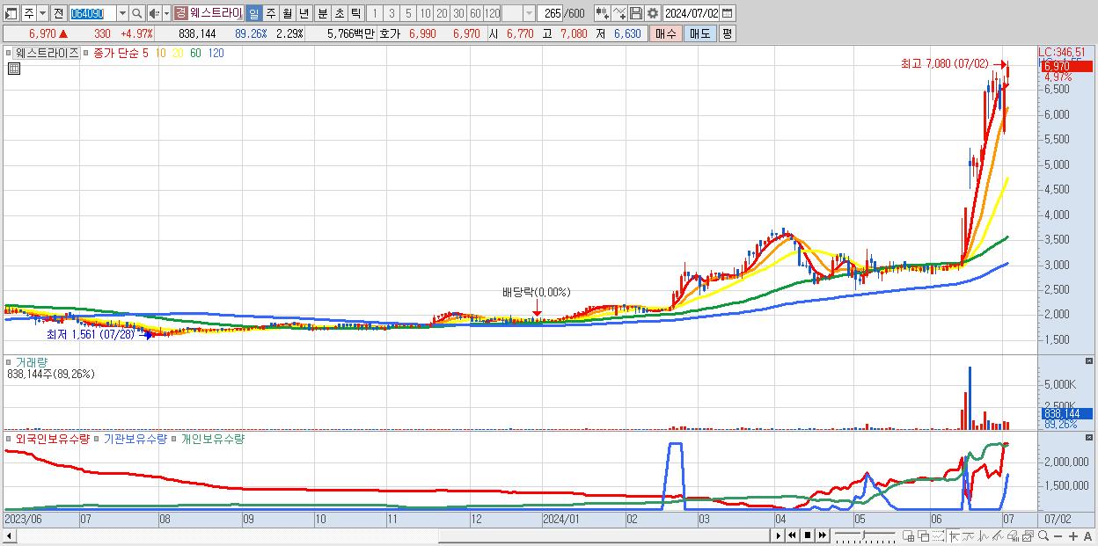Screen dimensions: 1098x546
Task: Click the plus zoom-in icon
Action: [x=1073, y=535]
